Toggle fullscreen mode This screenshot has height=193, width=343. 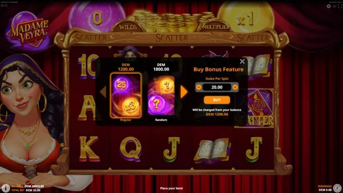pos(340,6)
